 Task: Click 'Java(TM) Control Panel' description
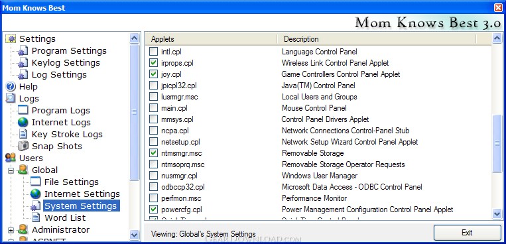[318, 86]
